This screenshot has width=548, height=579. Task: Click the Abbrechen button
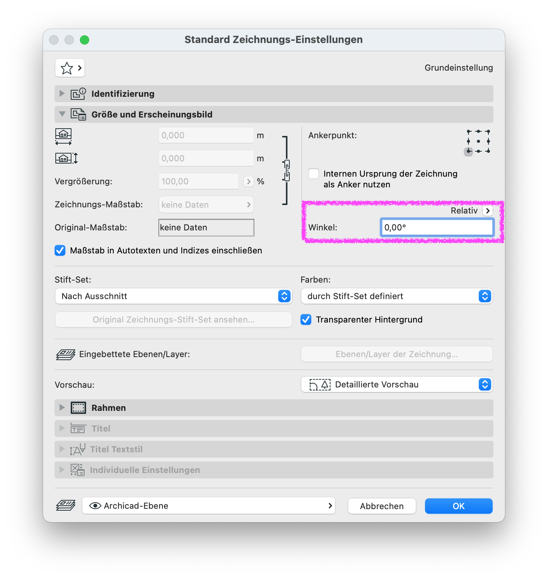click(x=382, y=506)
